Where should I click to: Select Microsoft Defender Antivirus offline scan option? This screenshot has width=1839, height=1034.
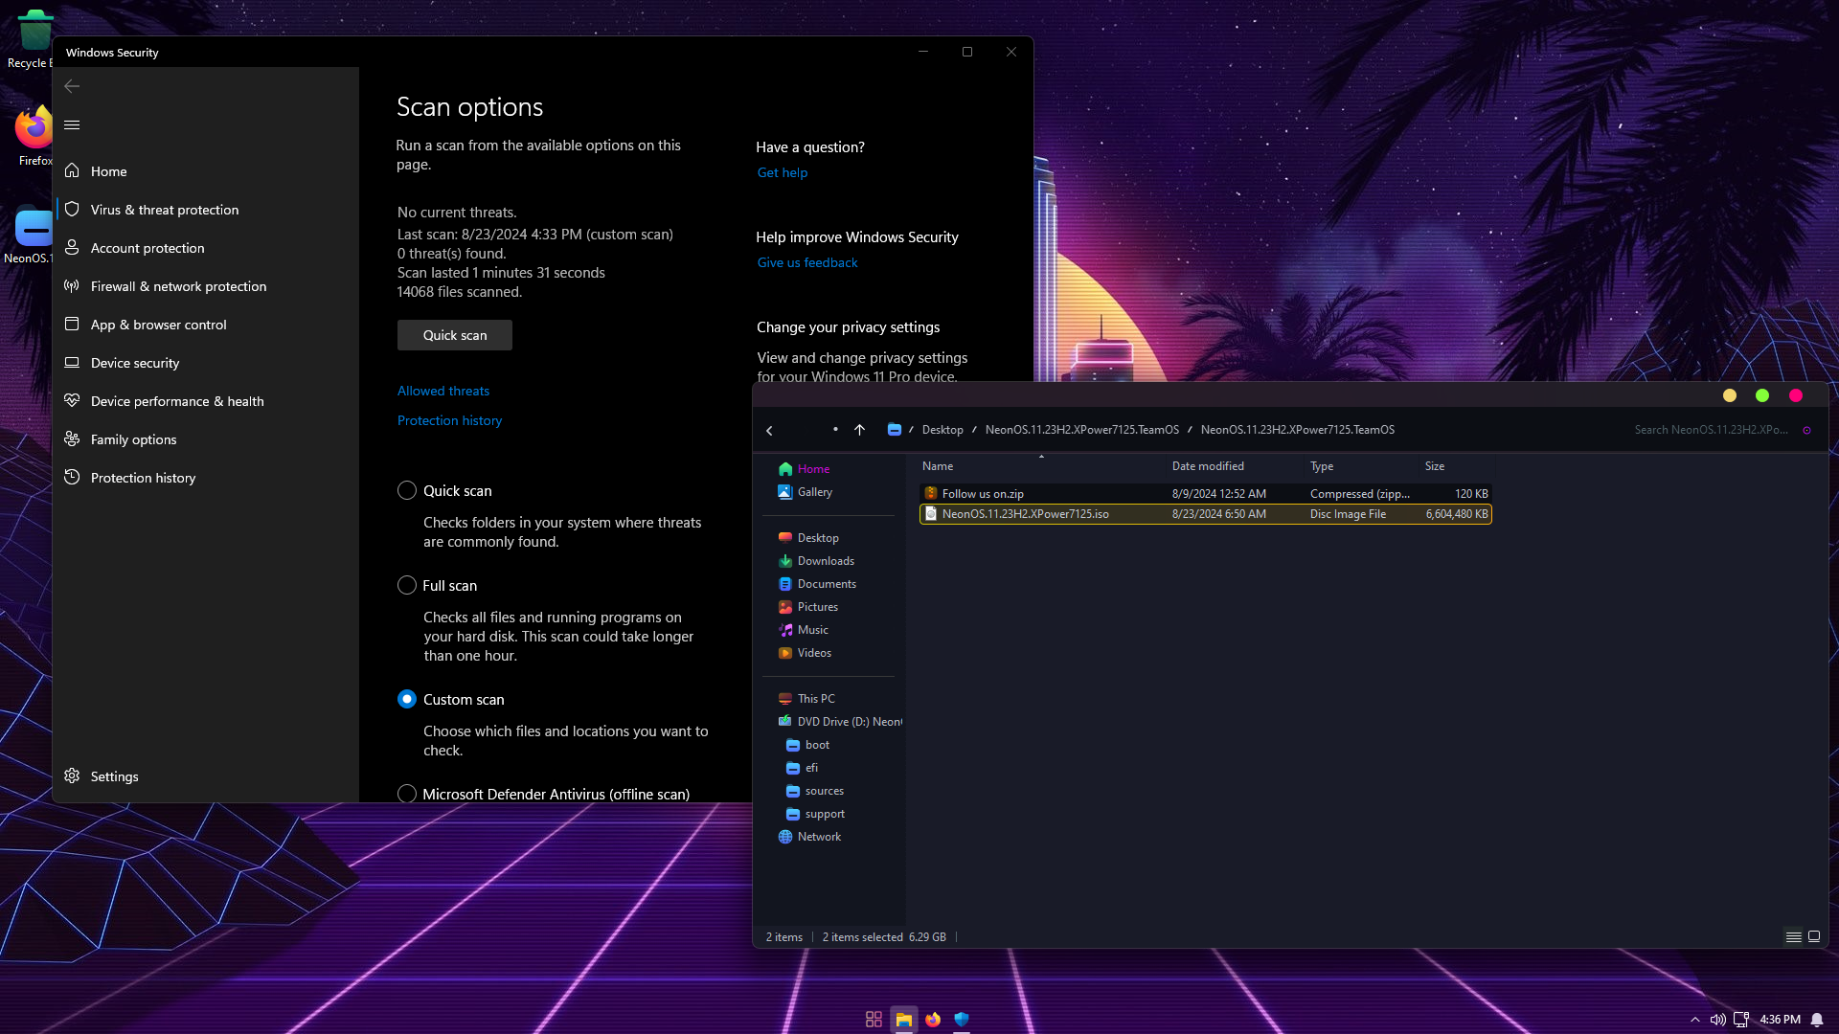[407, 794]
